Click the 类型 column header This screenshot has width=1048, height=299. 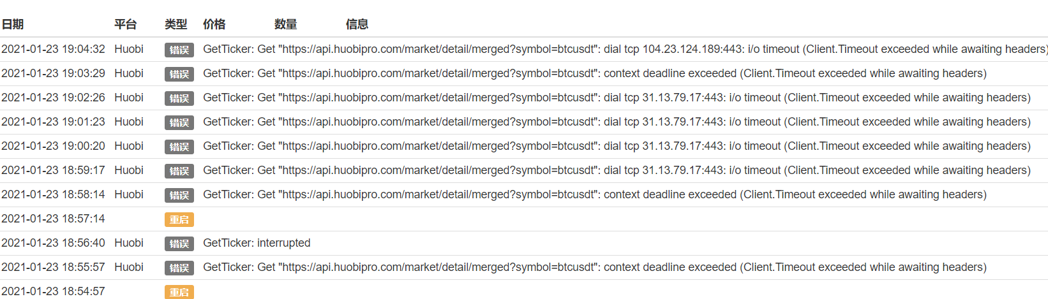click(176, 24)
